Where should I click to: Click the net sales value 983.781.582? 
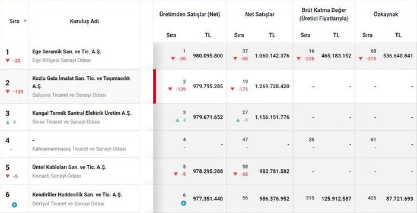tap(274, 172)
